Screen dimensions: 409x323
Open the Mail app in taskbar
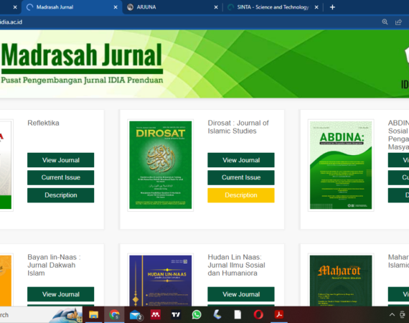(136, 315)
